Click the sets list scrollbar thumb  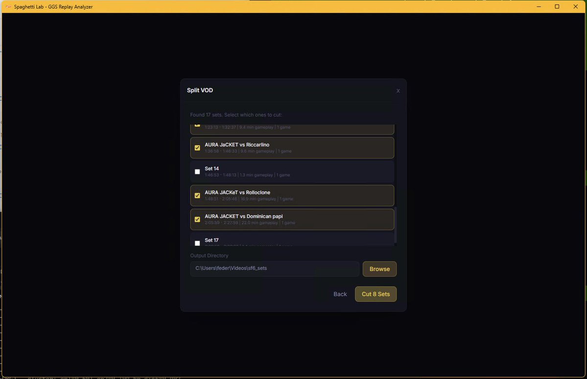(395, 225)
